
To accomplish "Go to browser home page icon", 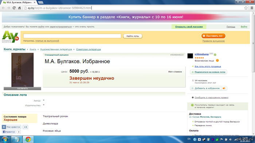I will [20, 8].
